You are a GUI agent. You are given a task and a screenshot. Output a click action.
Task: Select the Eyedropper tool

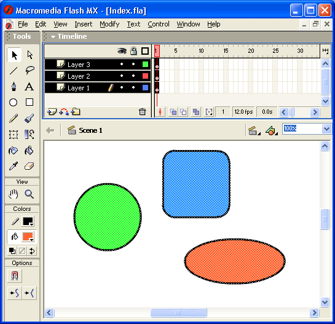[14, 166]
